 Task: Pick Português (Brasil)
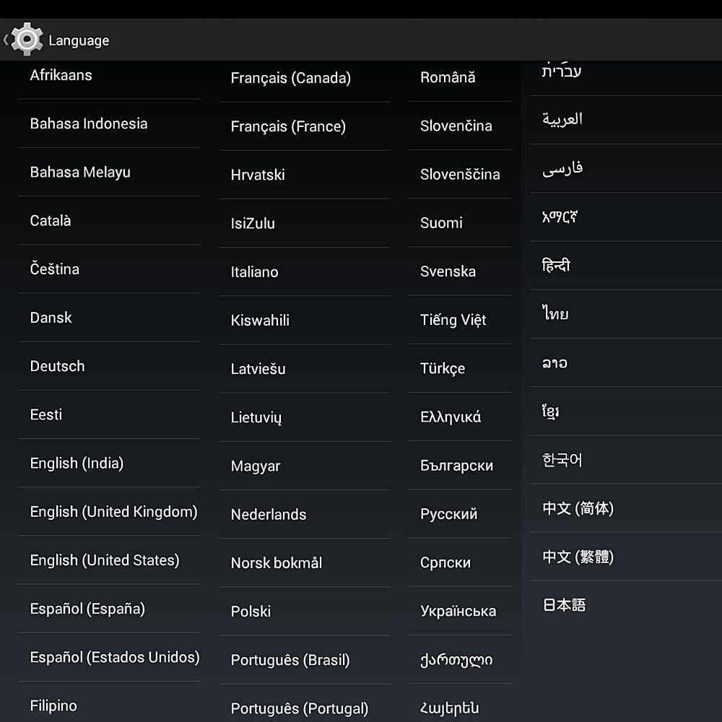[x=305, y=660]
